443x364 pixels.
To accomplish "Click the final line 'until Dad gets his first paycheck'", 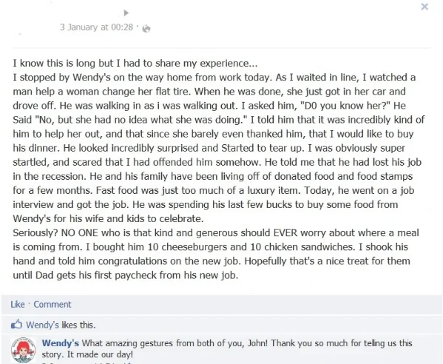I will [x=126, y=275].
